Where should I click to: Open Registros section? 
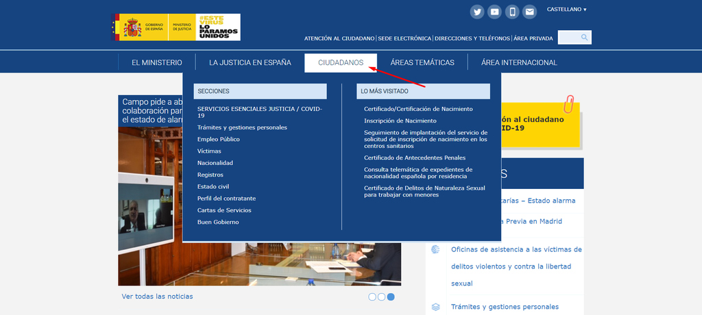click(x=210, y=175)
